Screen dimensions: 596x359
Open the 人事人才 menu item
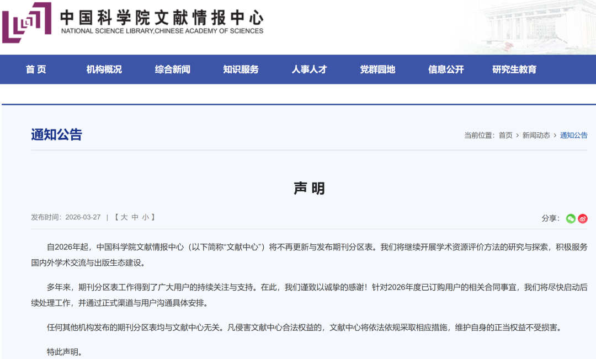310,69
